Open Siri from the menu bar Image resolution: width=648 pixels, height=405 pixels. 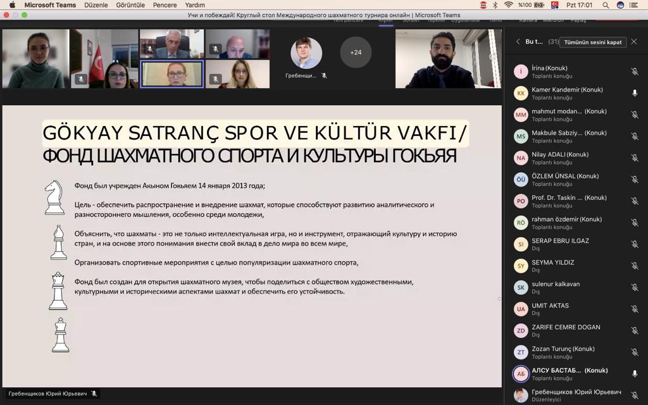(620, 5)
